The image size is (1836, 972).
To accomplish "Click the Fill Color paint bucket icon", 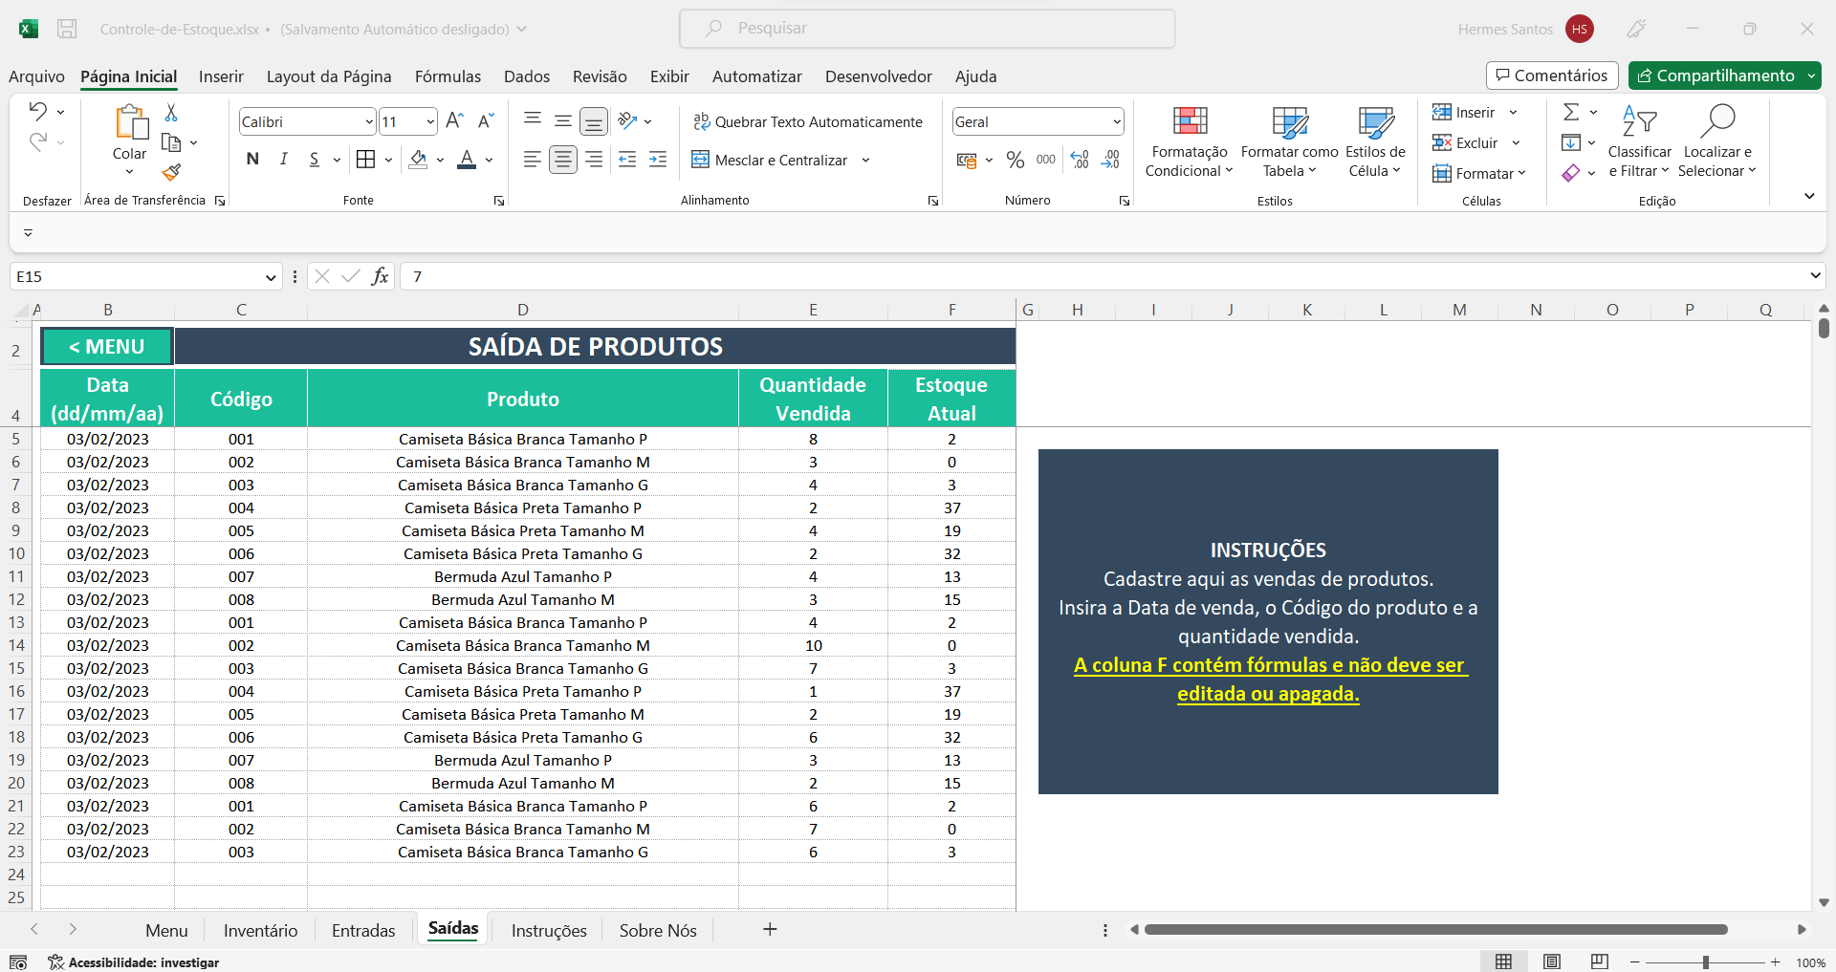I will tap(418, 160).
